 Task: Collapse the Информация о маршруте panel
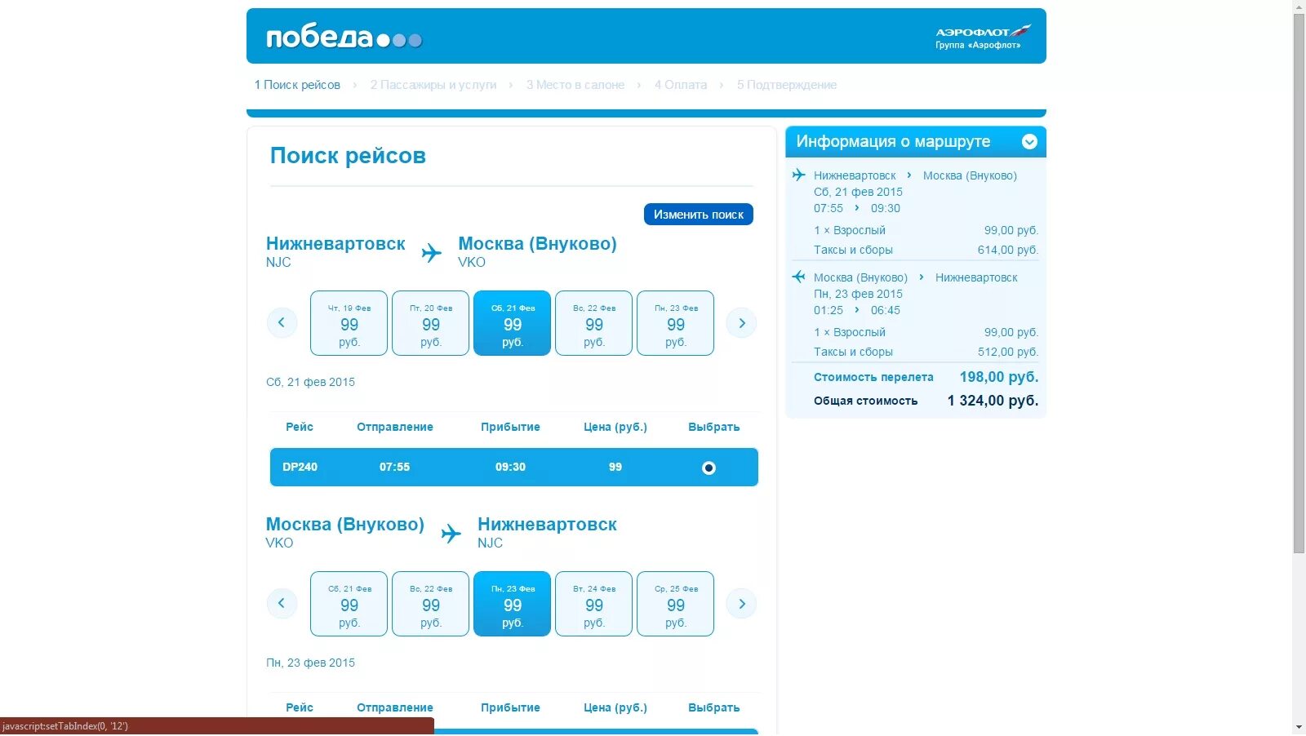click(1029, 142)
